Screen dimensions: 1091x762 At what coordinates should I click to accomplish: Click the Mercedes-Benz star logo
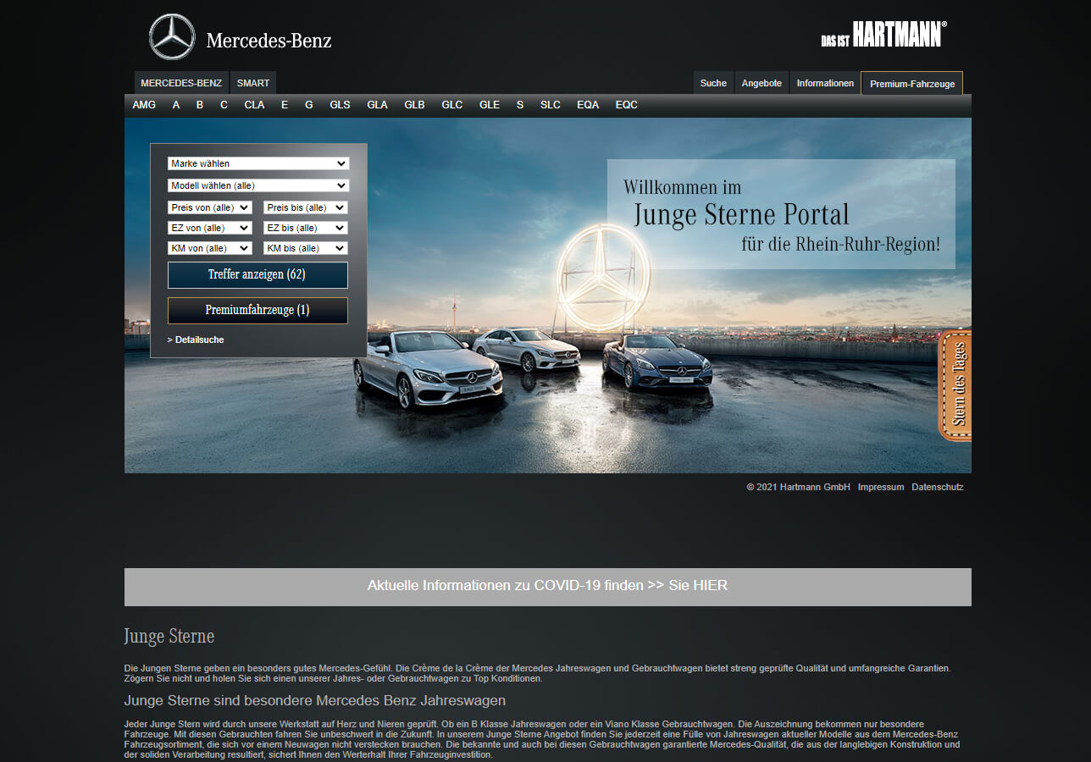tap(172, 37)
